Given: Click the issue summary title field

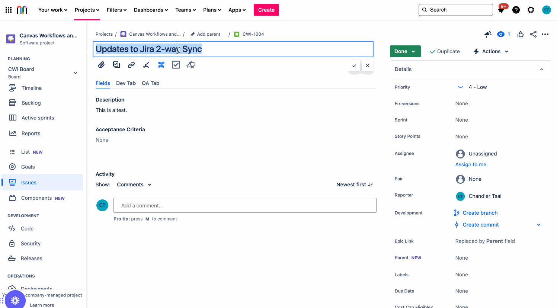Looking at the screenshot, I should [233, 49].
